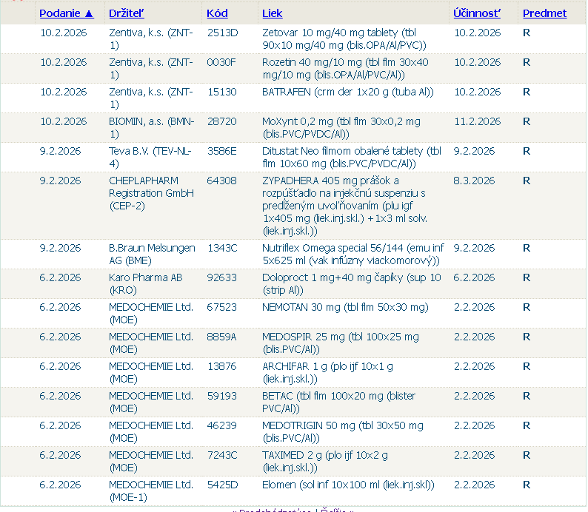Image resolution: width=588 pixels, height=512 pixels.
Task: Click the BATRAFEN crm der entry
Action: click(x=347, y=92)
